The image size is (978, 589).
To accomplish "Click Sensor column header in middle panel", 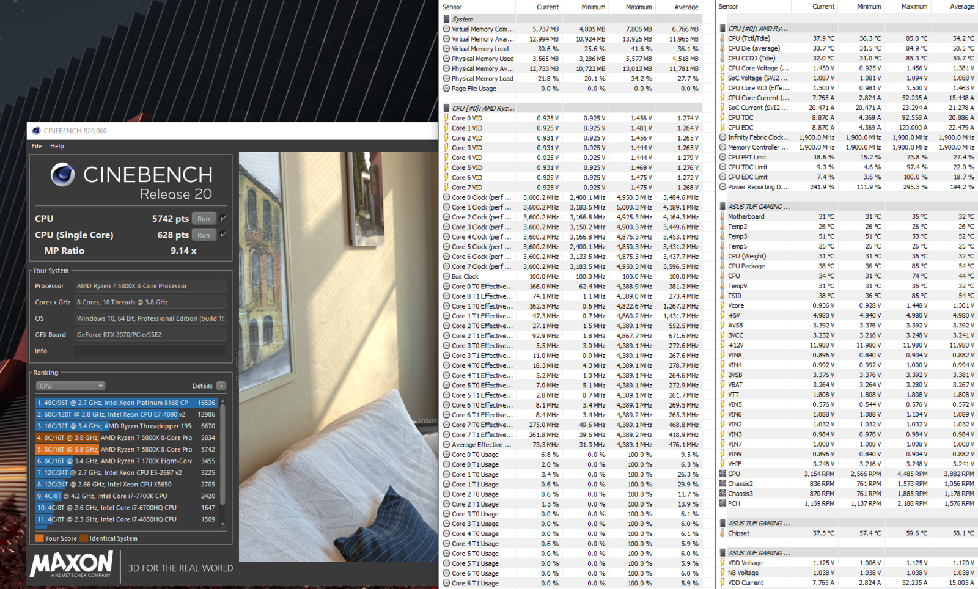I will pos(452,7).
